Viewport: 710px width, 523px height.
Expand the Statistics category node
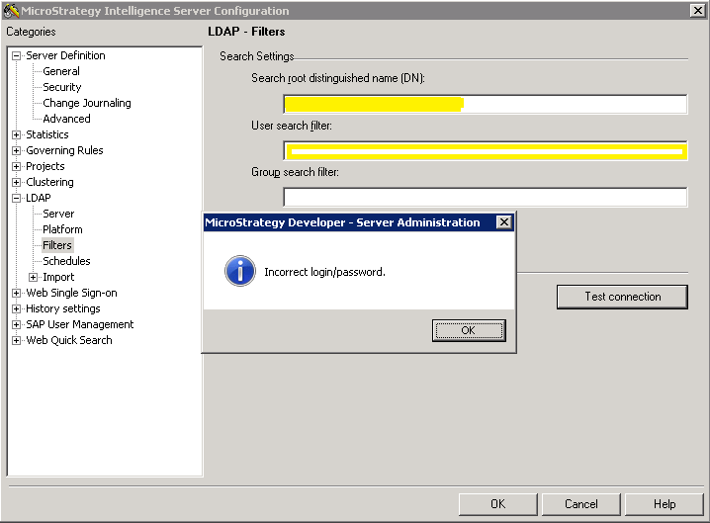[17, 135]
